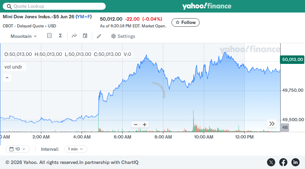
Task: Click the comparison icon in chart toolbar
Action: click(49, 36)
